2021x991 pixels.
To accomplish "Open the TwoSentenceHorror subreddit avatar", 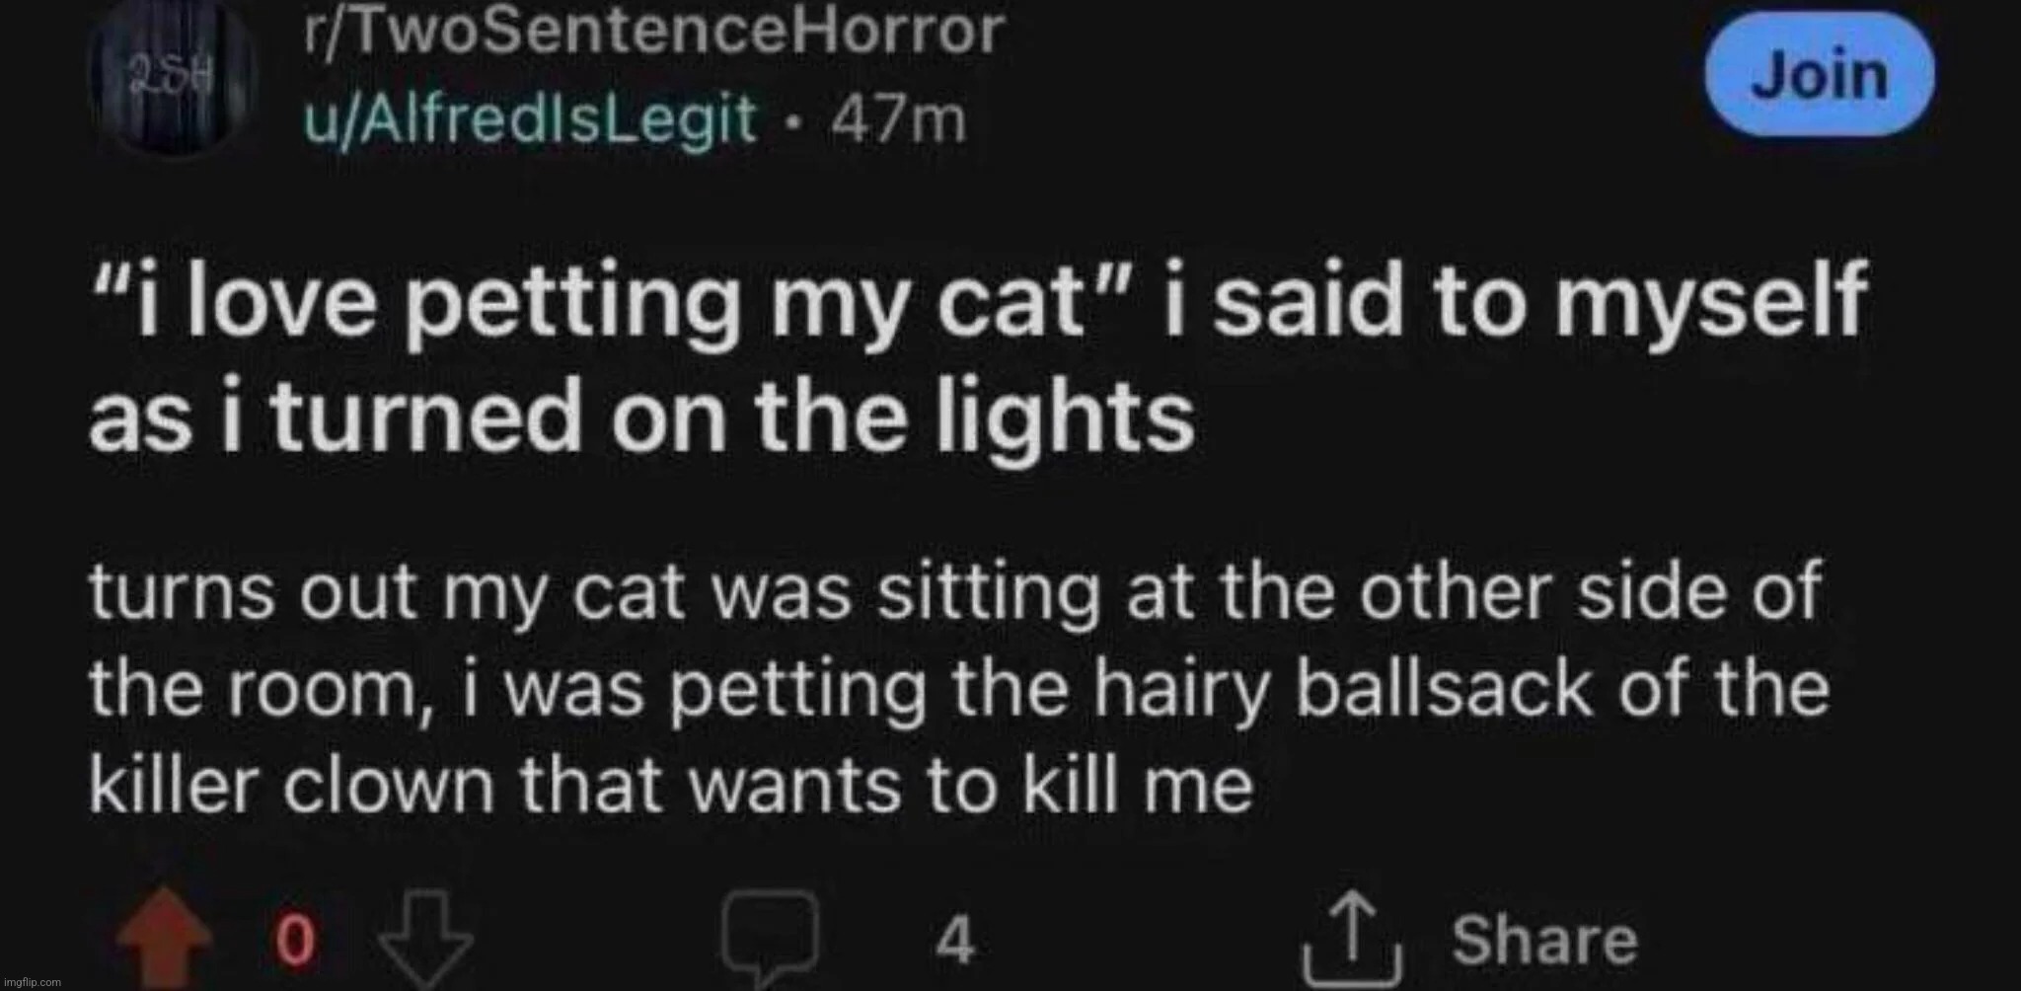I will (171, 77).
